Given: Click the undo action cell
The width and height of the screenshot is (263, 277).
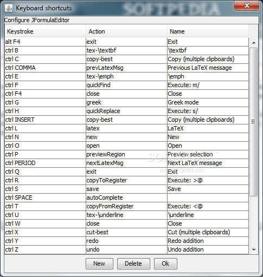Looking at the screenshot, I should pyautogui.click(x=126, y=249).
